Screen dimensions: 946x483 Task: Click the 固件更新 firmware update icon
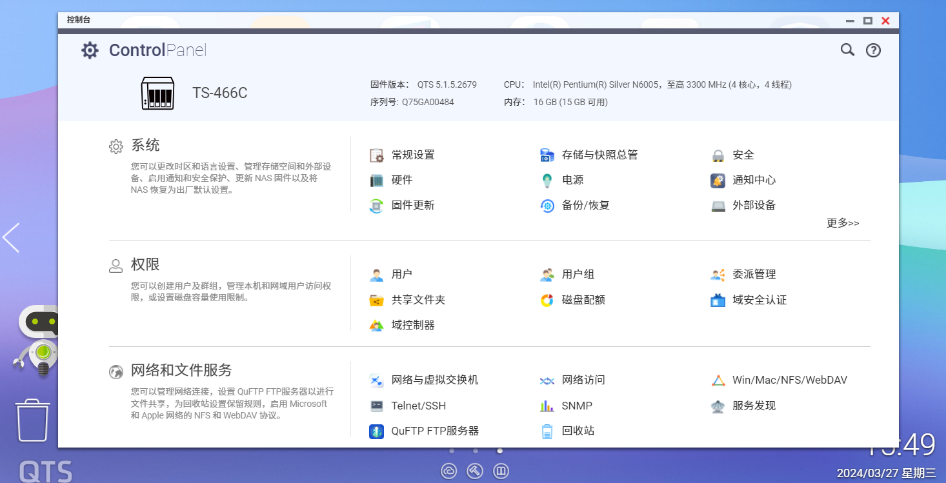click(376, 206)
